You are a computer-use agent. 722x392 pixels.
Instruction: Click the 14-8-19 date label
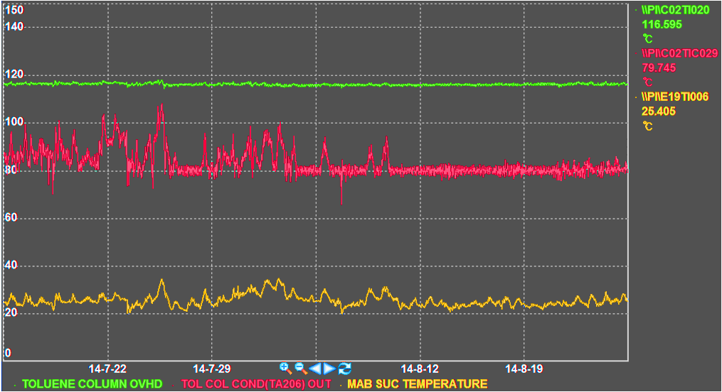(524, 369)
